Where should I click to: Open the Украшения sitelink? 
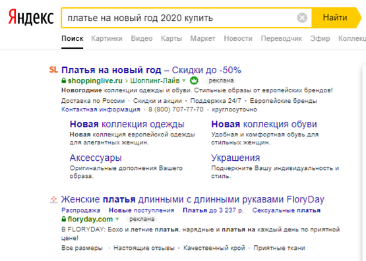click(x=235, y=158)
